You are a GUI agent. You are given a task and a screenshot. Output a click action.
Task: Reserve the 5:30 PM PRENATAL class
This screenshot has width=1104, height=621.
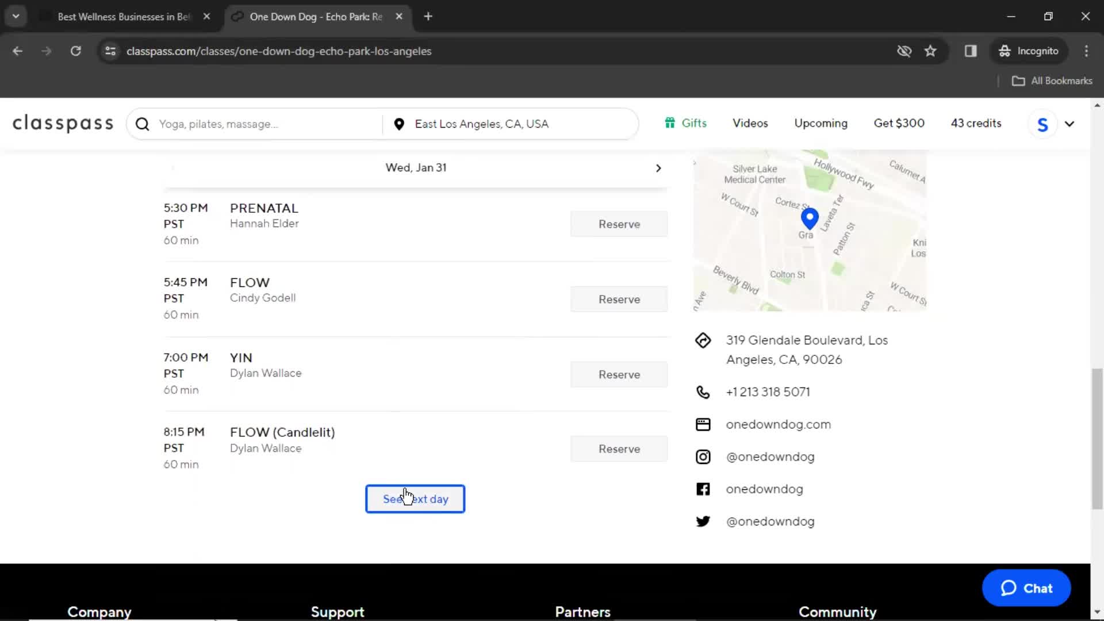(619, 224)
